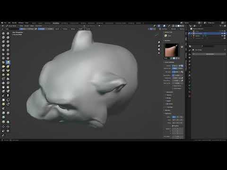Screen dimensions: 227x170
Task: Open the Sculpt Mode dropdown
Action: (x=12, y=26)
